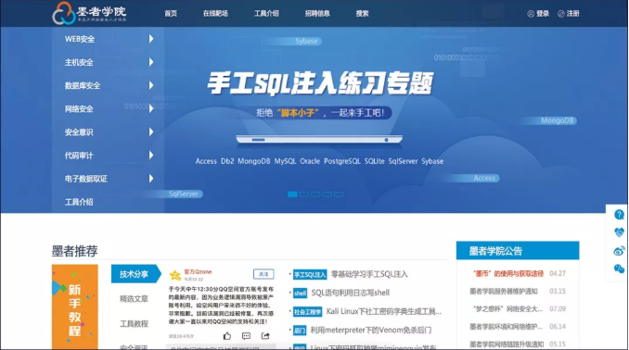Screen dimensions: 629x350
Task: Expand the 数据库安全 category arrow
Action: pyautogui.click(x=151, y=85)
